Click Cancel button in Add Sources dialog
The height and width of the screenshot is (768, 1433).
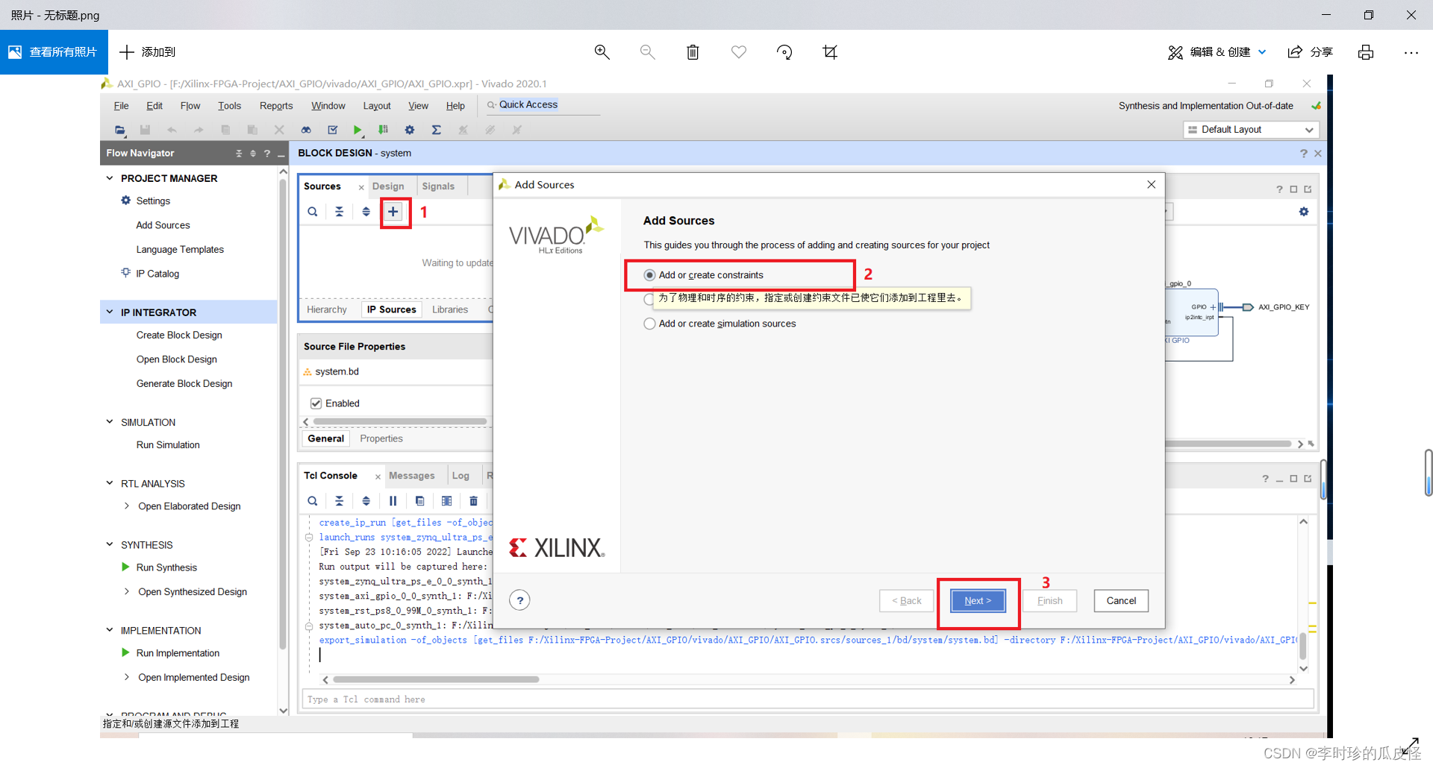(x=1121, y=601)
